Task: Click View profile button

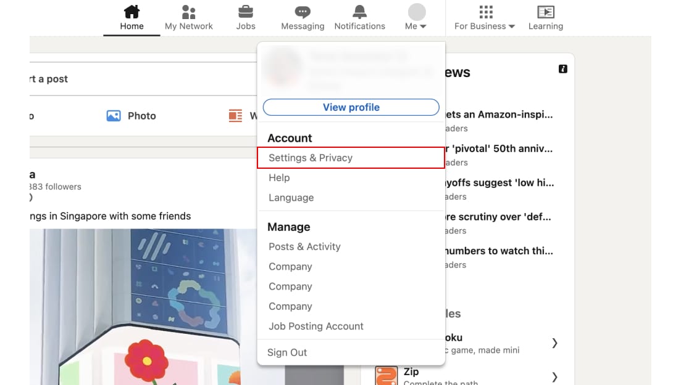Action: (x=351, y=107)
